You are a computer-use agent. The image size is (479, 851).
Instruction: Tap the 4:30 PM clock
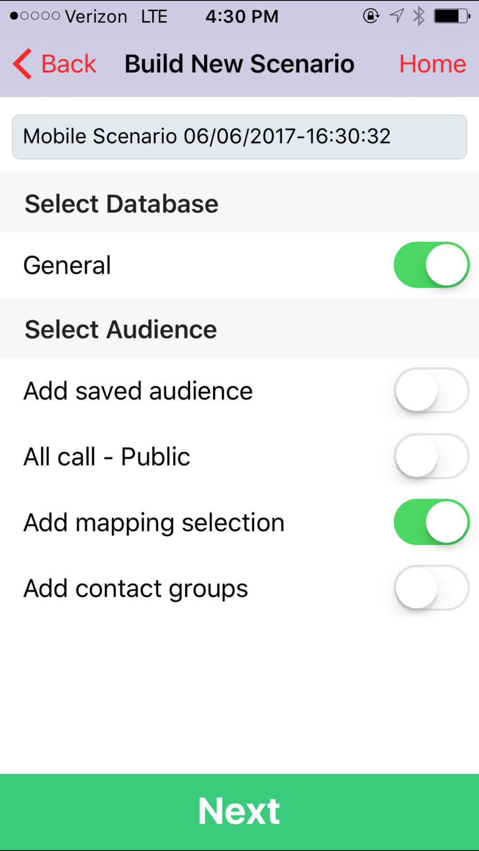pyautogui.click(x=242, y=16)
